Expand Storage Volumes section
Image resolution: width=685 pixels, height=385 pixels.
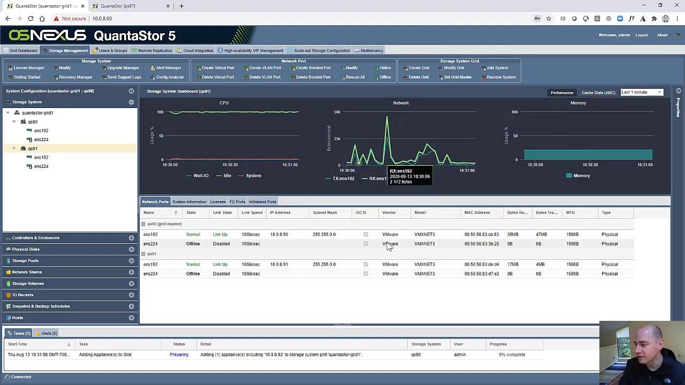[x=131, y=283]
